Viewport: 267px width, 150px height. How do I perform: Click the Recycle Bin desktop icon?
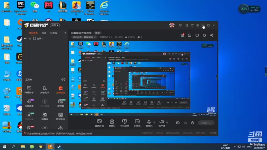7,110
